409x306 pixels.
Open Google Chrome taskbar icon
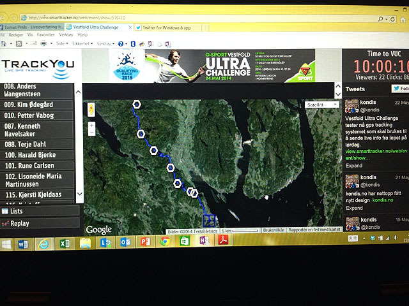pyautogui.click(x=165, y=242)
